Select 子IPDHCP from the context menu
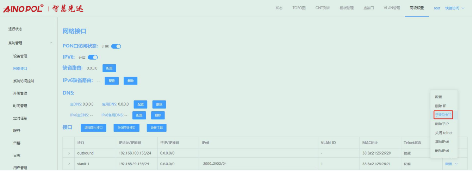This screenshot has width=473, height=171. point(443,115)
